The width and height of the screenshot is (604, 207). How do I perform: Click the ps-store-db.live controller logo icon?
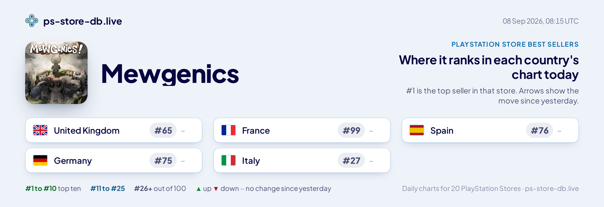(x=32, y=21)
